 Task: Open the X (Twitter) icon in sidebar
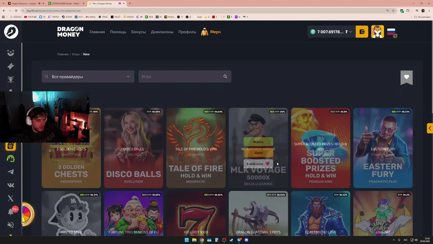point(11,198)
